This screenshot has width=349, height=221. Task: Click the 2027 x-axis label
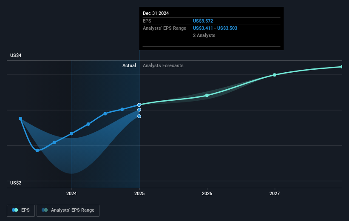click(275, 193)
